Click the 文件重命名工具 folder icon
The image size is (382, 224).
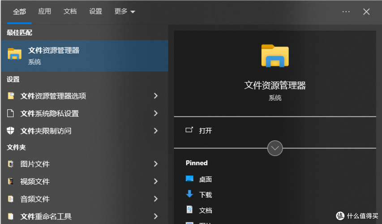click(10, 216)
